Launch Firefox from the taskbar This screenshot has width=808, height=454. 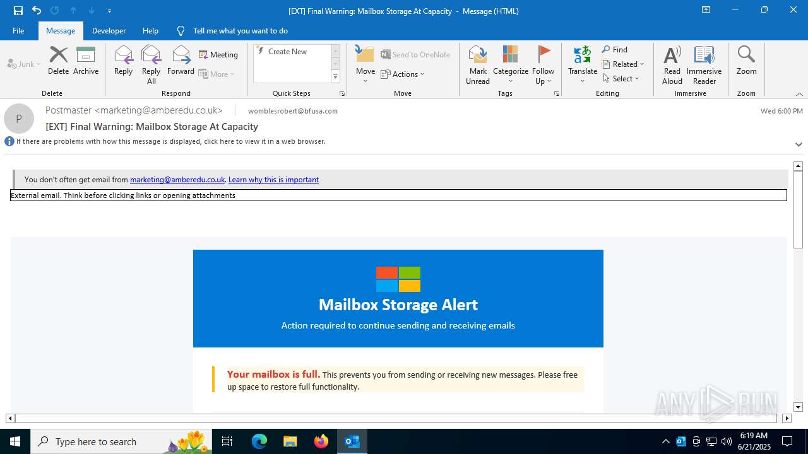click(x=321, y=441)
